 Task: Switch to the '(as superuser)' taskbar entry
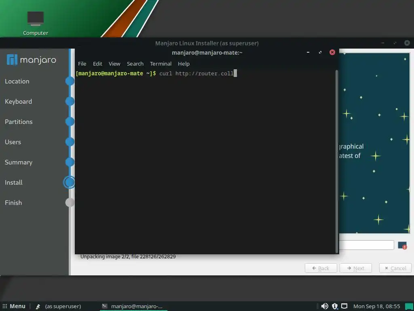[59, 306]
